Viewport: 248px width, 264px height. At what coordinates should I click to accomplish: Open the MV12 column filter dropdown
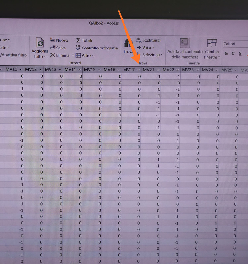(40, 70)
